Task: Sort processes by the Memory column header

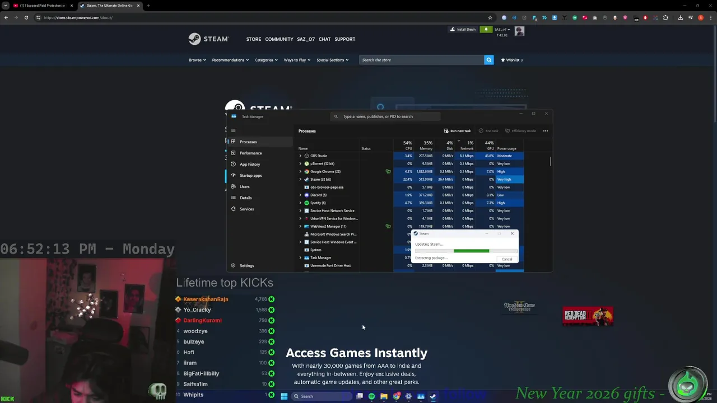Action: [424, 146]
